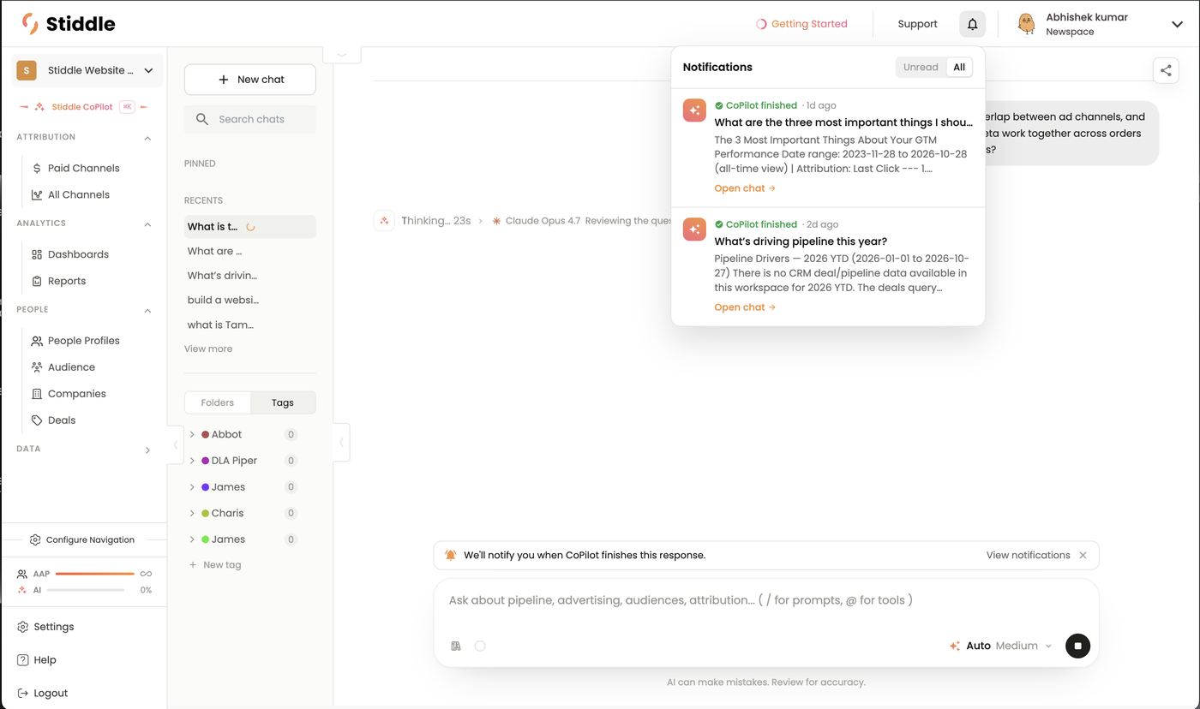Open chat for the driving pipeline notification
Image resolution: width=1200 pixels, height=709 pixels.
point(745,307)
